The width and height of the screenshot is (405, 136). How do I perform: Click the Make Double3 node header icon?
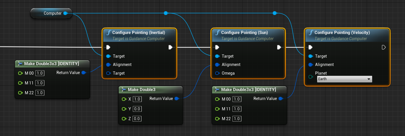click(124, 90)
